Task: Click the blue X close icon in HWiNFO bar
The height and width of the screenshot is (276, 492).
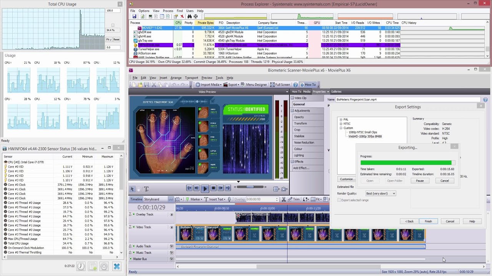Action: (117, 266)
